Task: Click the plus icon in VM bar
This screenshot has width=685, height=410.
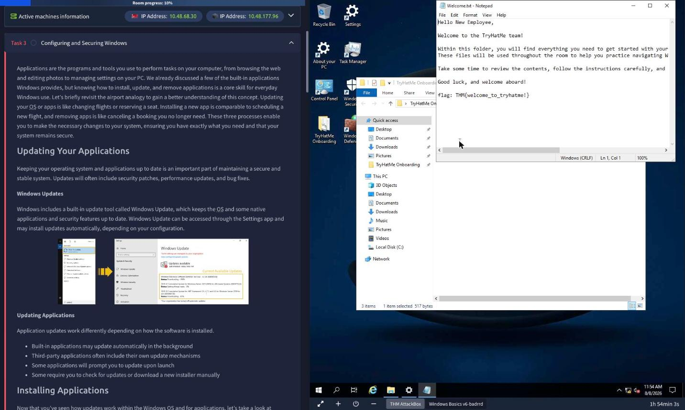Action: pyautogui.click(x=338, y=404)
